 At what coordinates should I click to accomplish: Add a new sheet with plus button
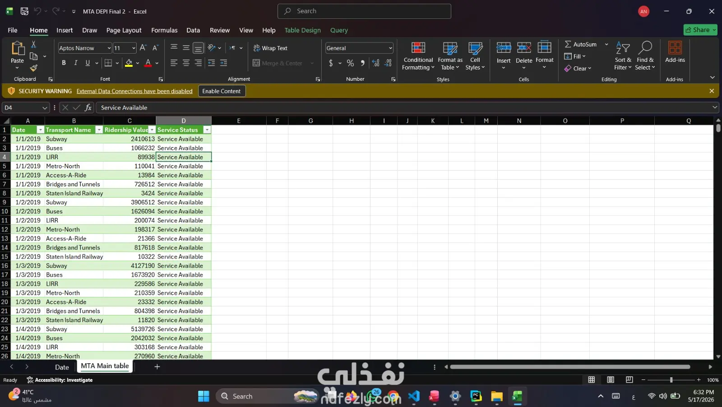(157, 367)
